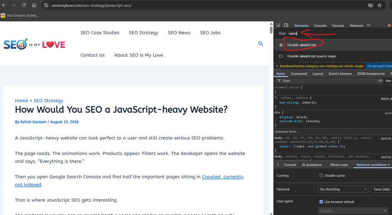
Task: Toggle :hov element state button
Action: point(388,81)
